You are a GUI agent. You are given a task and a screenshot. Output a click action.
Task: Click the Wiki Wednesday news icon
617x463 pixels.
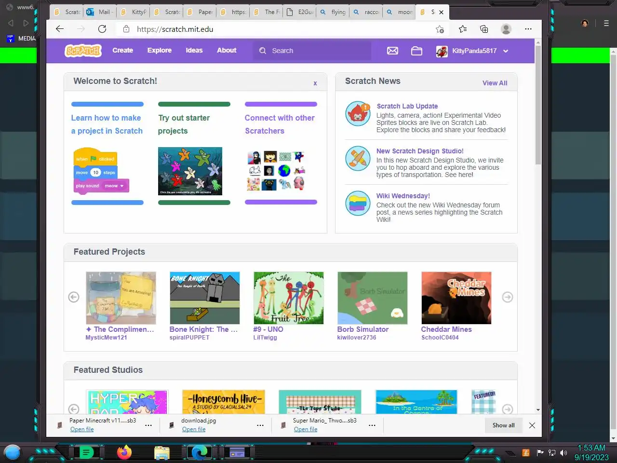[x=358, y=204]
